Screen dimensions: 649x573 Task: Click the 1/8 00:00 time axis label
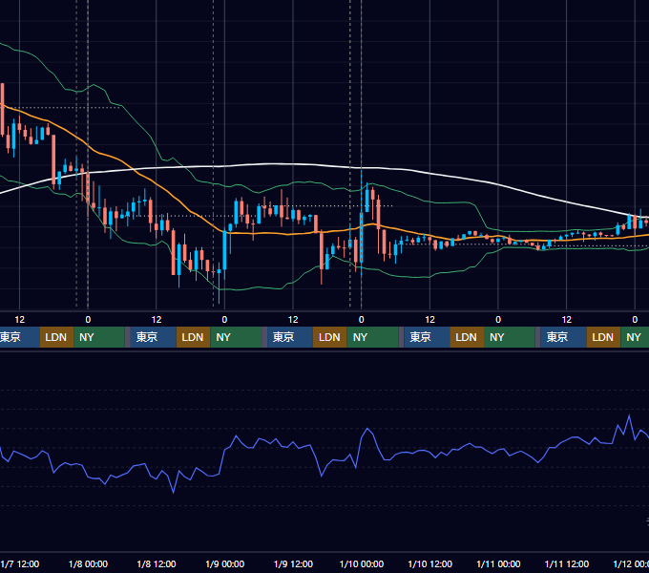click(88, 563)
